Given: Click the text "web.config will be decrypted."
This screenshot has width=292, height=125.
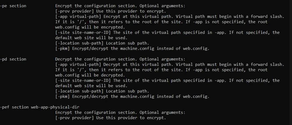Looking at the screenshot, I should click(x=90, y=75).
